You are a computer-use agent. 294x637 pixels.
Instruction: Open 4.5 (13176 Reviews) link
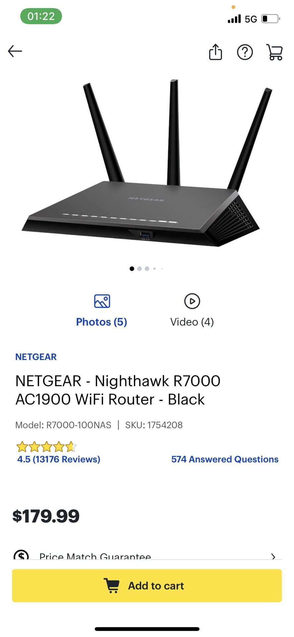coord(59,459)
